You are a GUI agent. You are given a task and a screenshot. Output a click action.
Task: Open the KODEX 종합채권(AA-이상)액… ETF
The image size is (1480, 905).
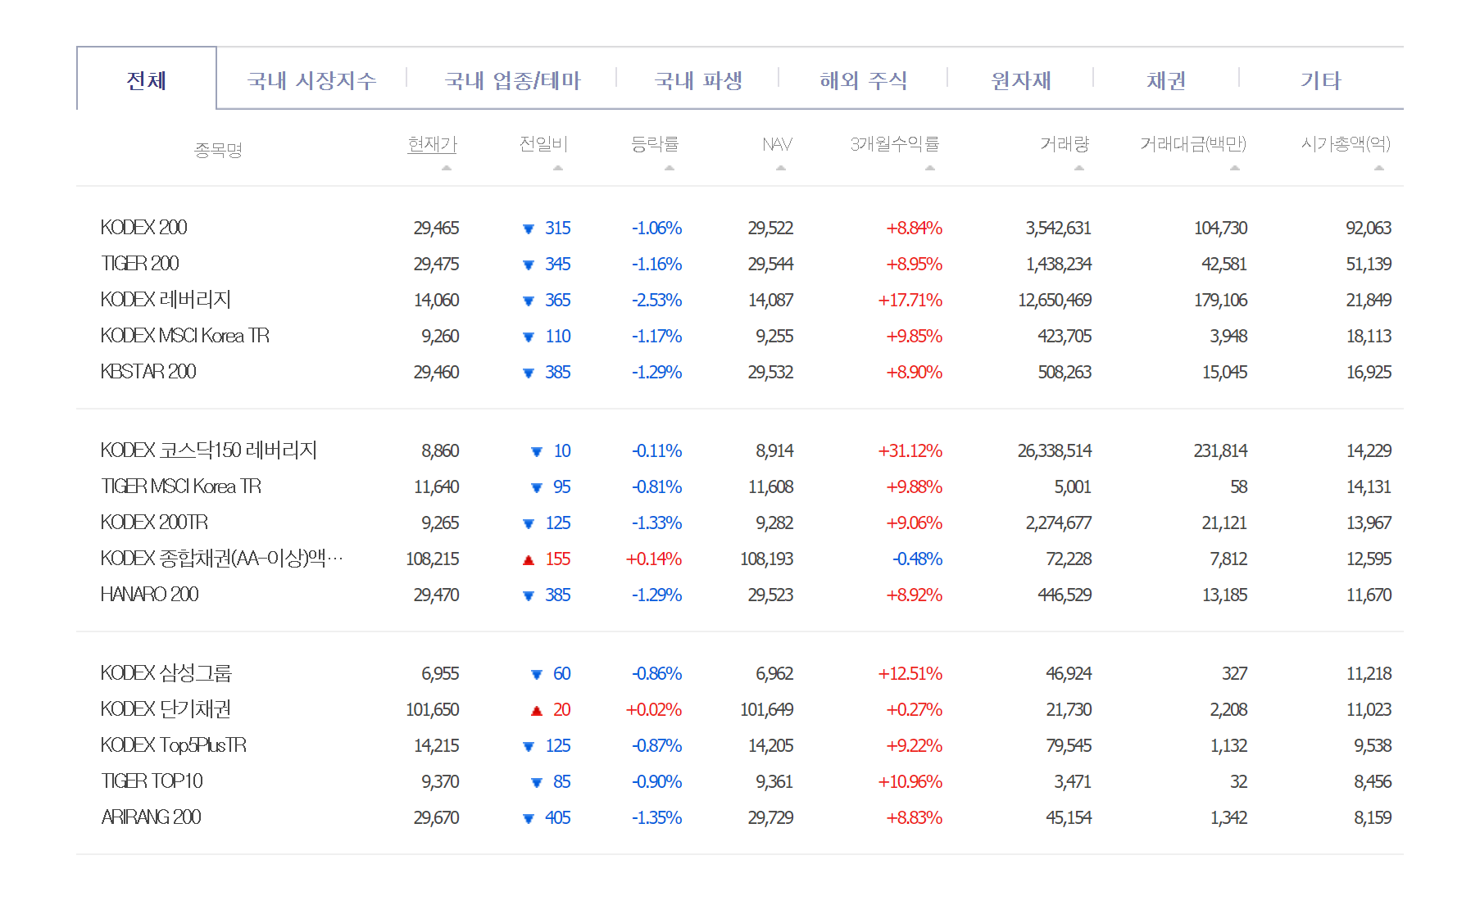pyautogui.click(x=221, y=559)
